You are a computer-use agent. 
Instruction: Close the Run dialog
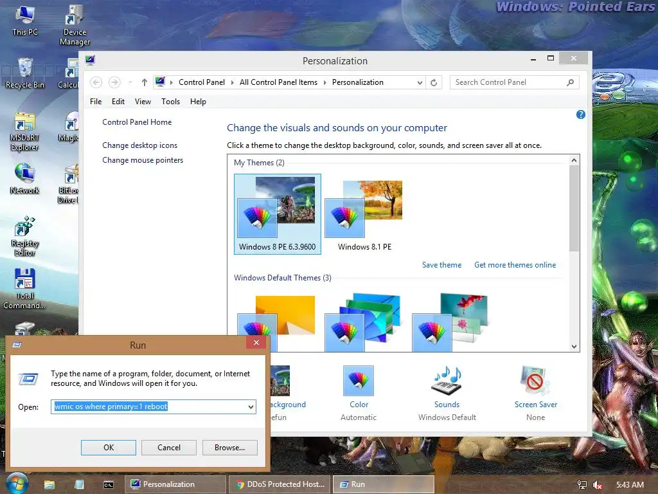point(256,342)
